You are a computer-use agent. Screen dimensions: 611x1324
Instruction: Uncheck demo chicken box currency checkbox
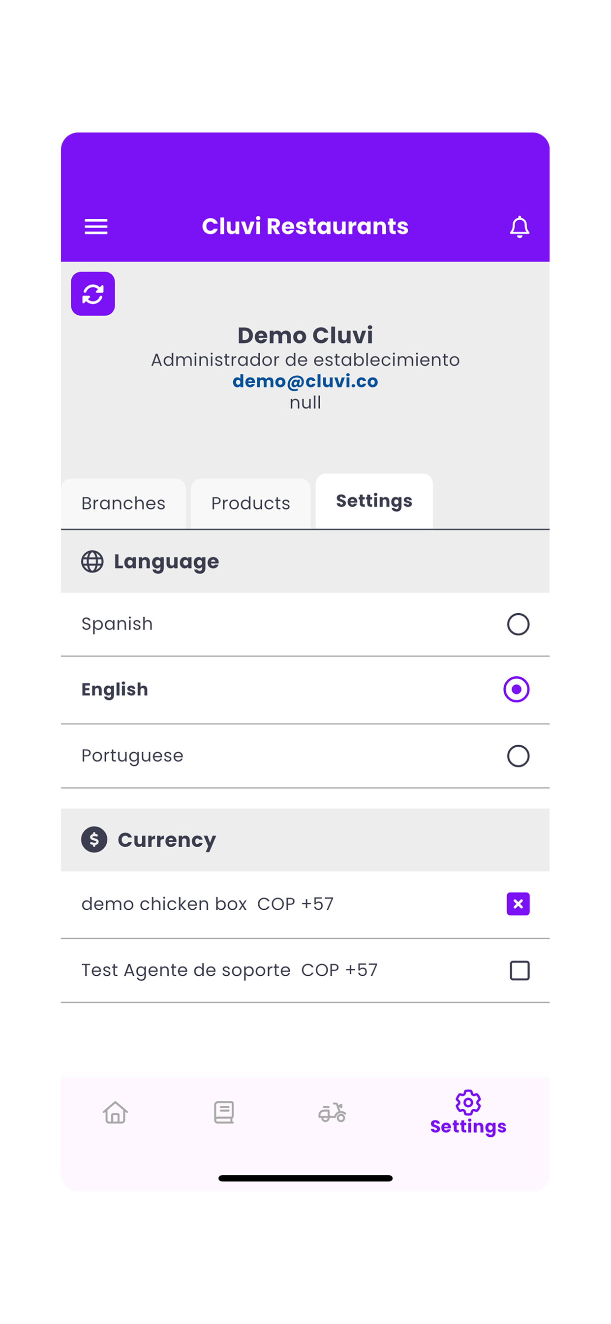pos(518,904)
